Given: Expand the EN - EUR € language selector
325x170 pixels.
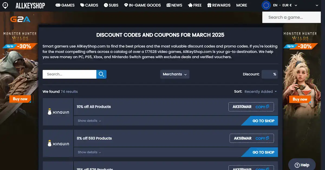Looking at the screenshot, I should (285, 5).
